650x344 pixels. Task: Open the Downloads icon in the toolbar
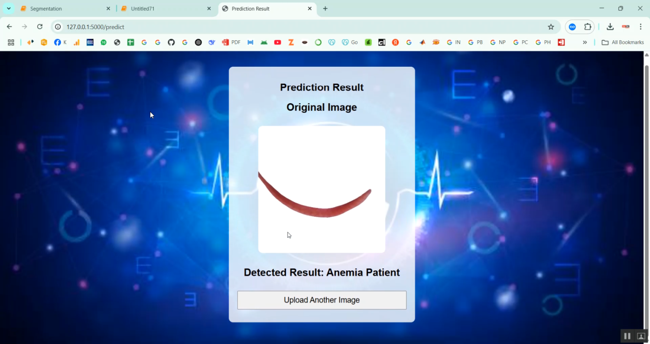click(610, 26)
